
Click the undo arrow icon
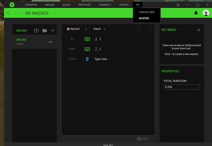[x=139, y=29]
